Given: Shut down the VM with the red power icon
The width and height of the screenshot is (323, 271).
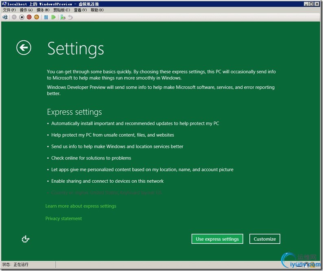Looking at the screenshot, I should click(x=29, y=17).
